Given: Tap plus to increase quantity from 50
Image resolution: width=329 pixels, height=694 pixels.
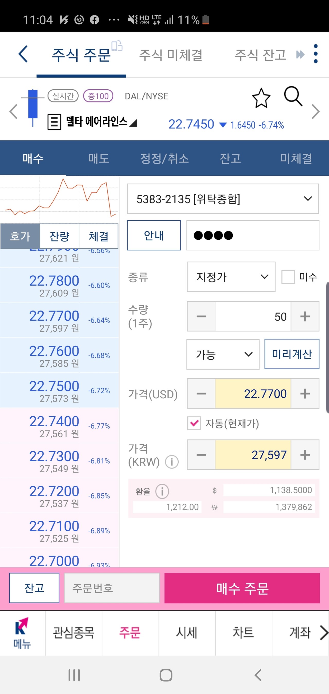Looking at the screenshot, I should [305, 316].
